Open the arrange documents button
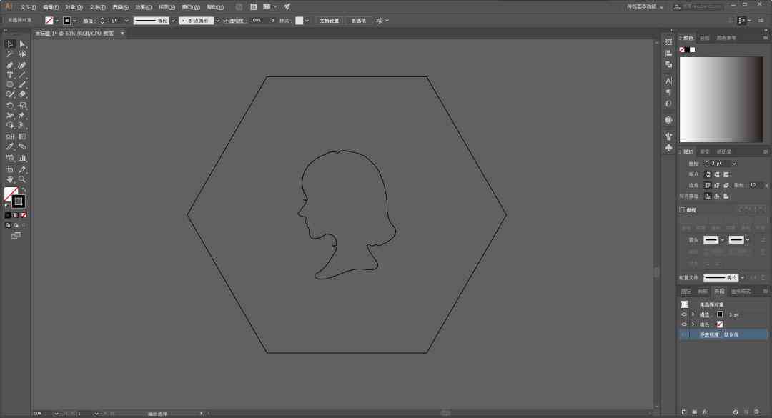Screen dimensions: 772x418 tap(269, 7)
